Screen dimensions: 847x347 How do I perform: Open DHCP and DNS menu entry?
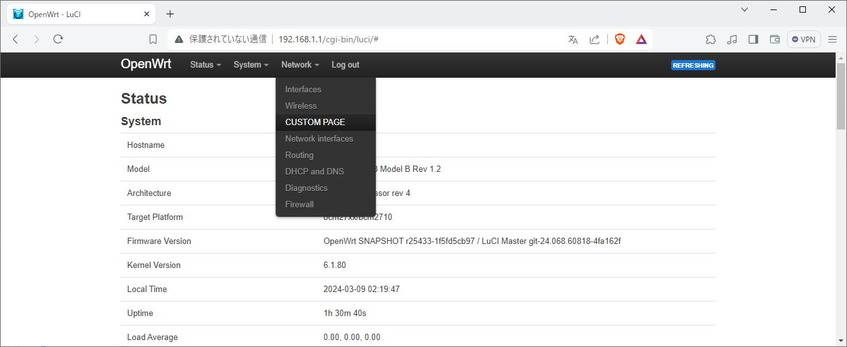[326, 171]
